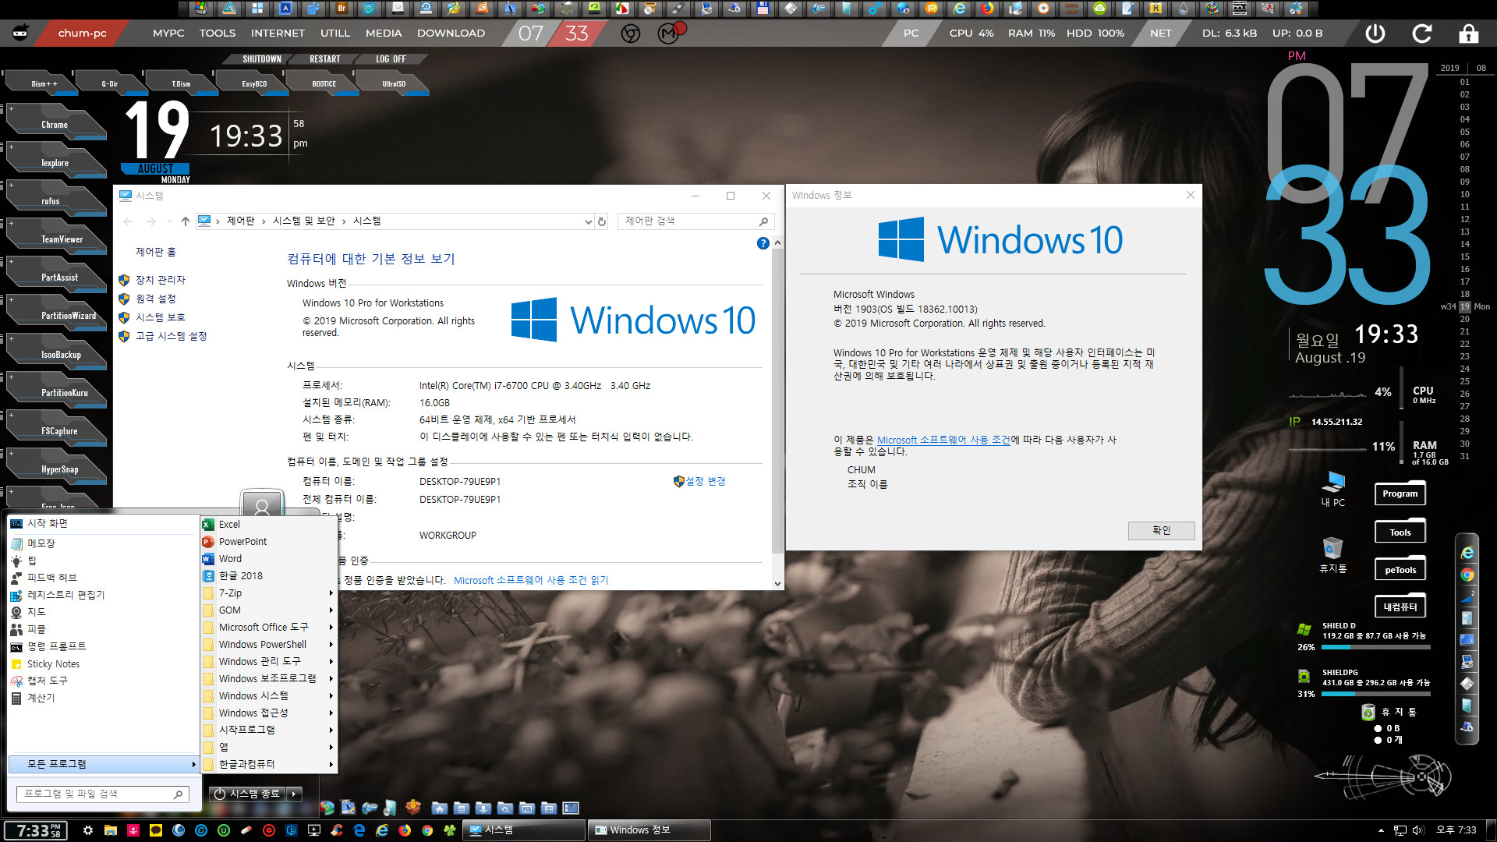Click the peTools desktop button

(x=1400, y=570)
